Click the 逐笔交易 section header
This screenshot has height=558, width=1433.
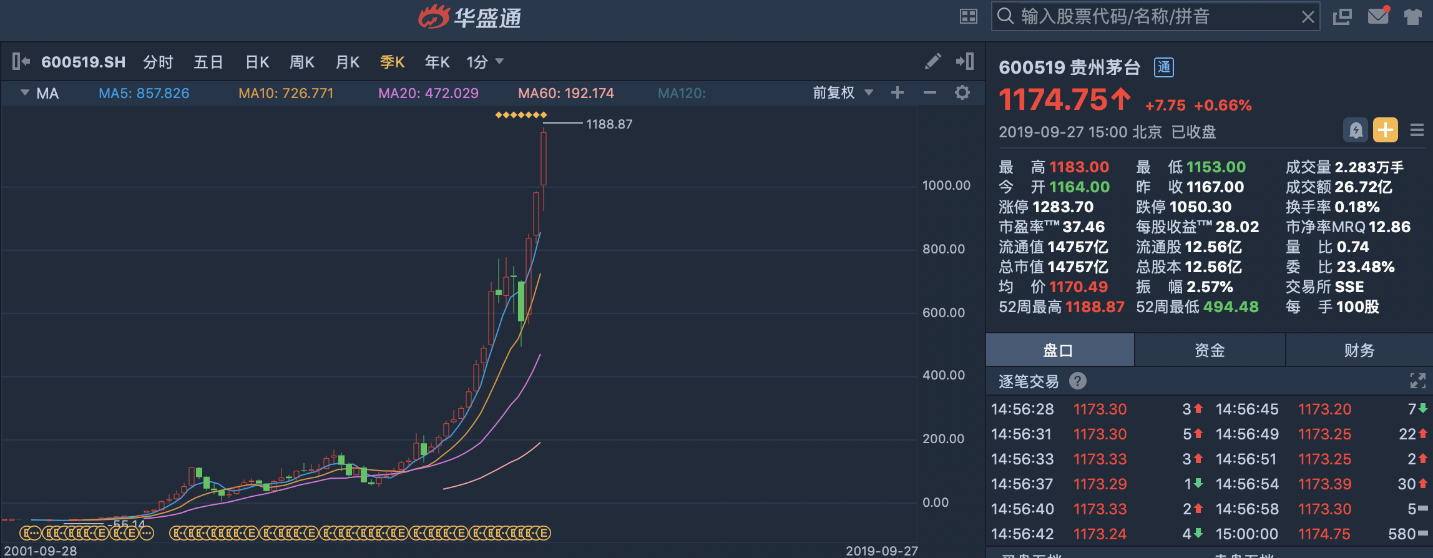tap(1029, 381)
